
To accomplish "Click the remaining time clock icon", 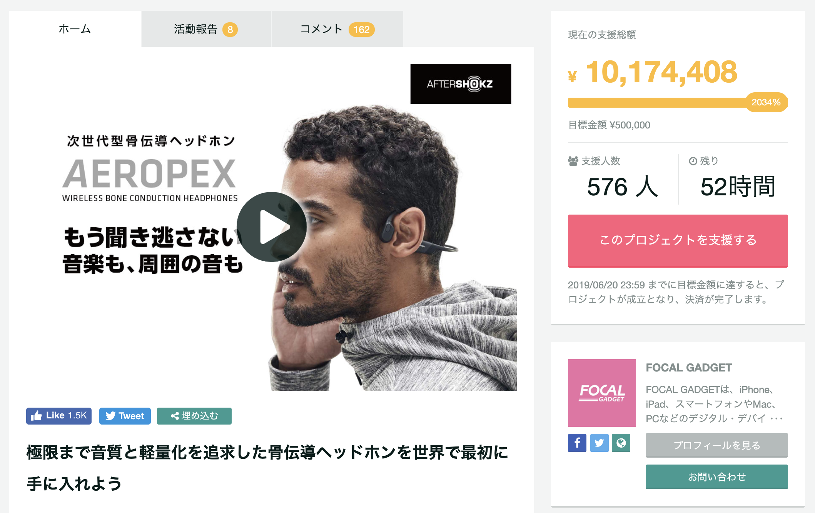I will 693,161.
